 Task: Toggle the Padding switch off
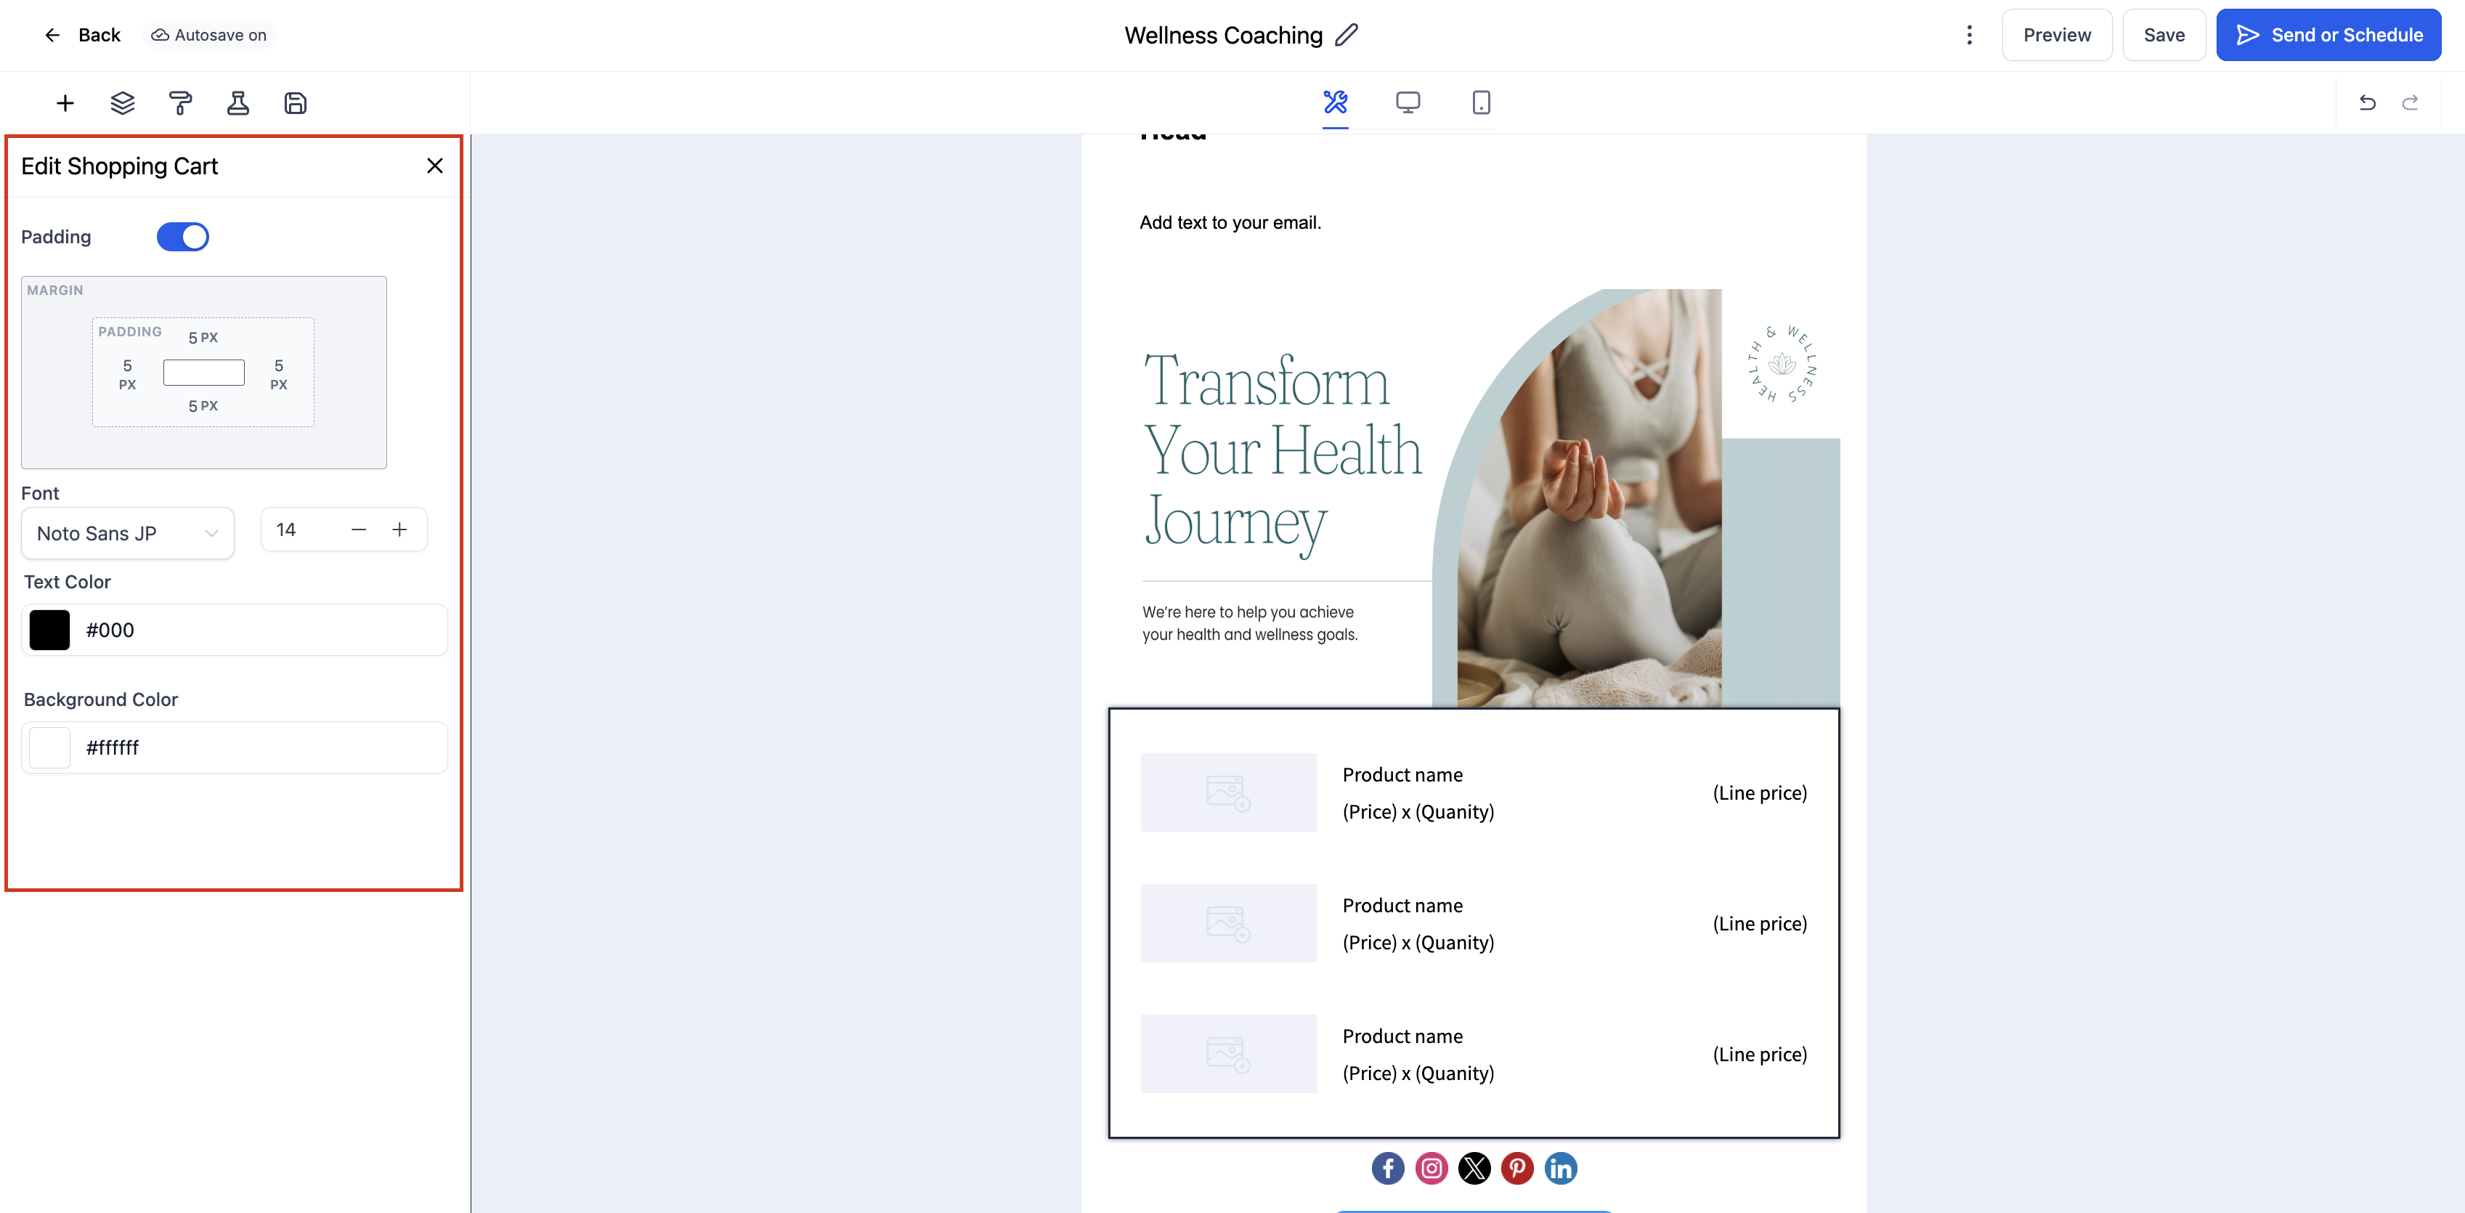(x=183, y=238)
